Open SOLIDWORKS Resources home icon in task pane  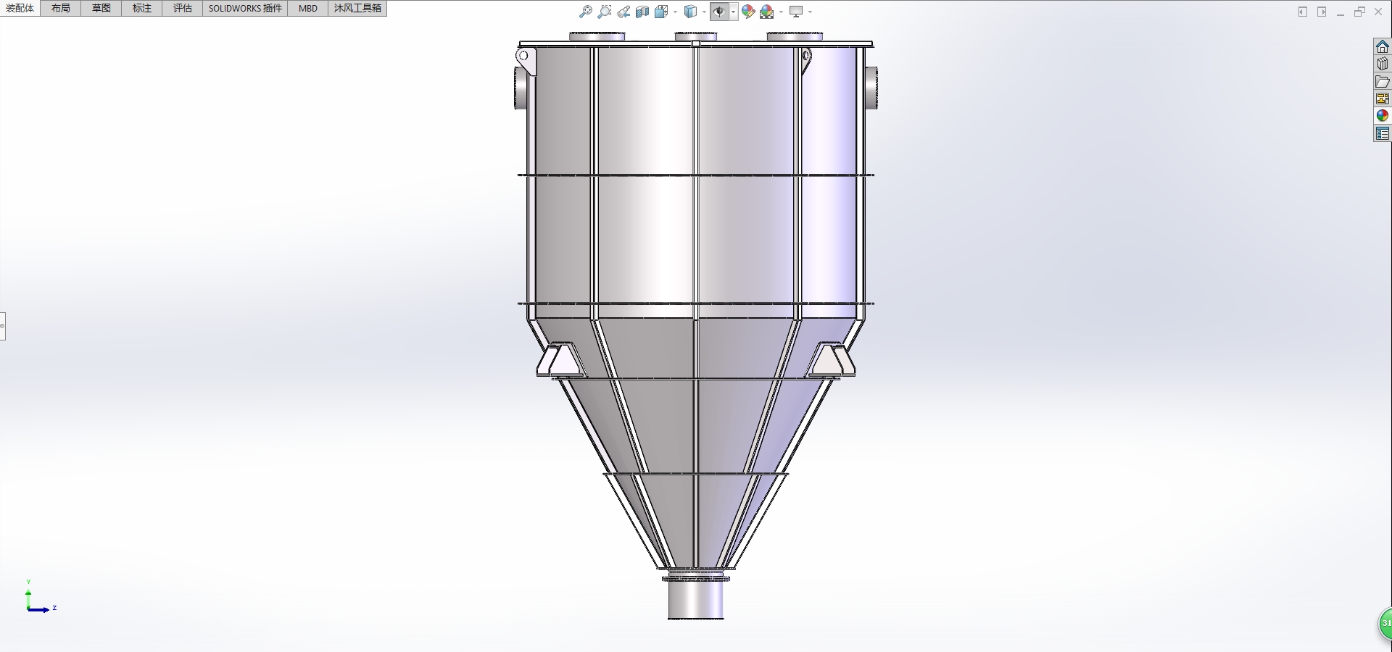click(1383, 46)
